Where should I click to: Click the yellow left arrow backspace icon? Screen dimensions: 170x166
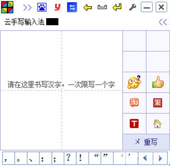click(88, 8)
